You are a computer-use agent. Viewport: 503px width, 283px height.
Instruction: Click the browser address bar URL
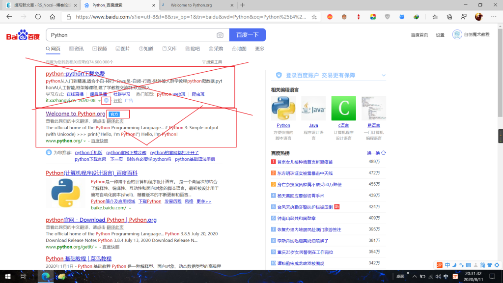(x=191, y=17)
